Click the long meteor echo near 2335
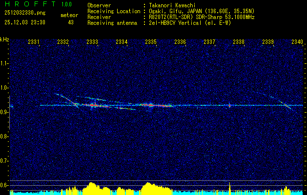This screenshot has height=195, width=307. point(156,105)
